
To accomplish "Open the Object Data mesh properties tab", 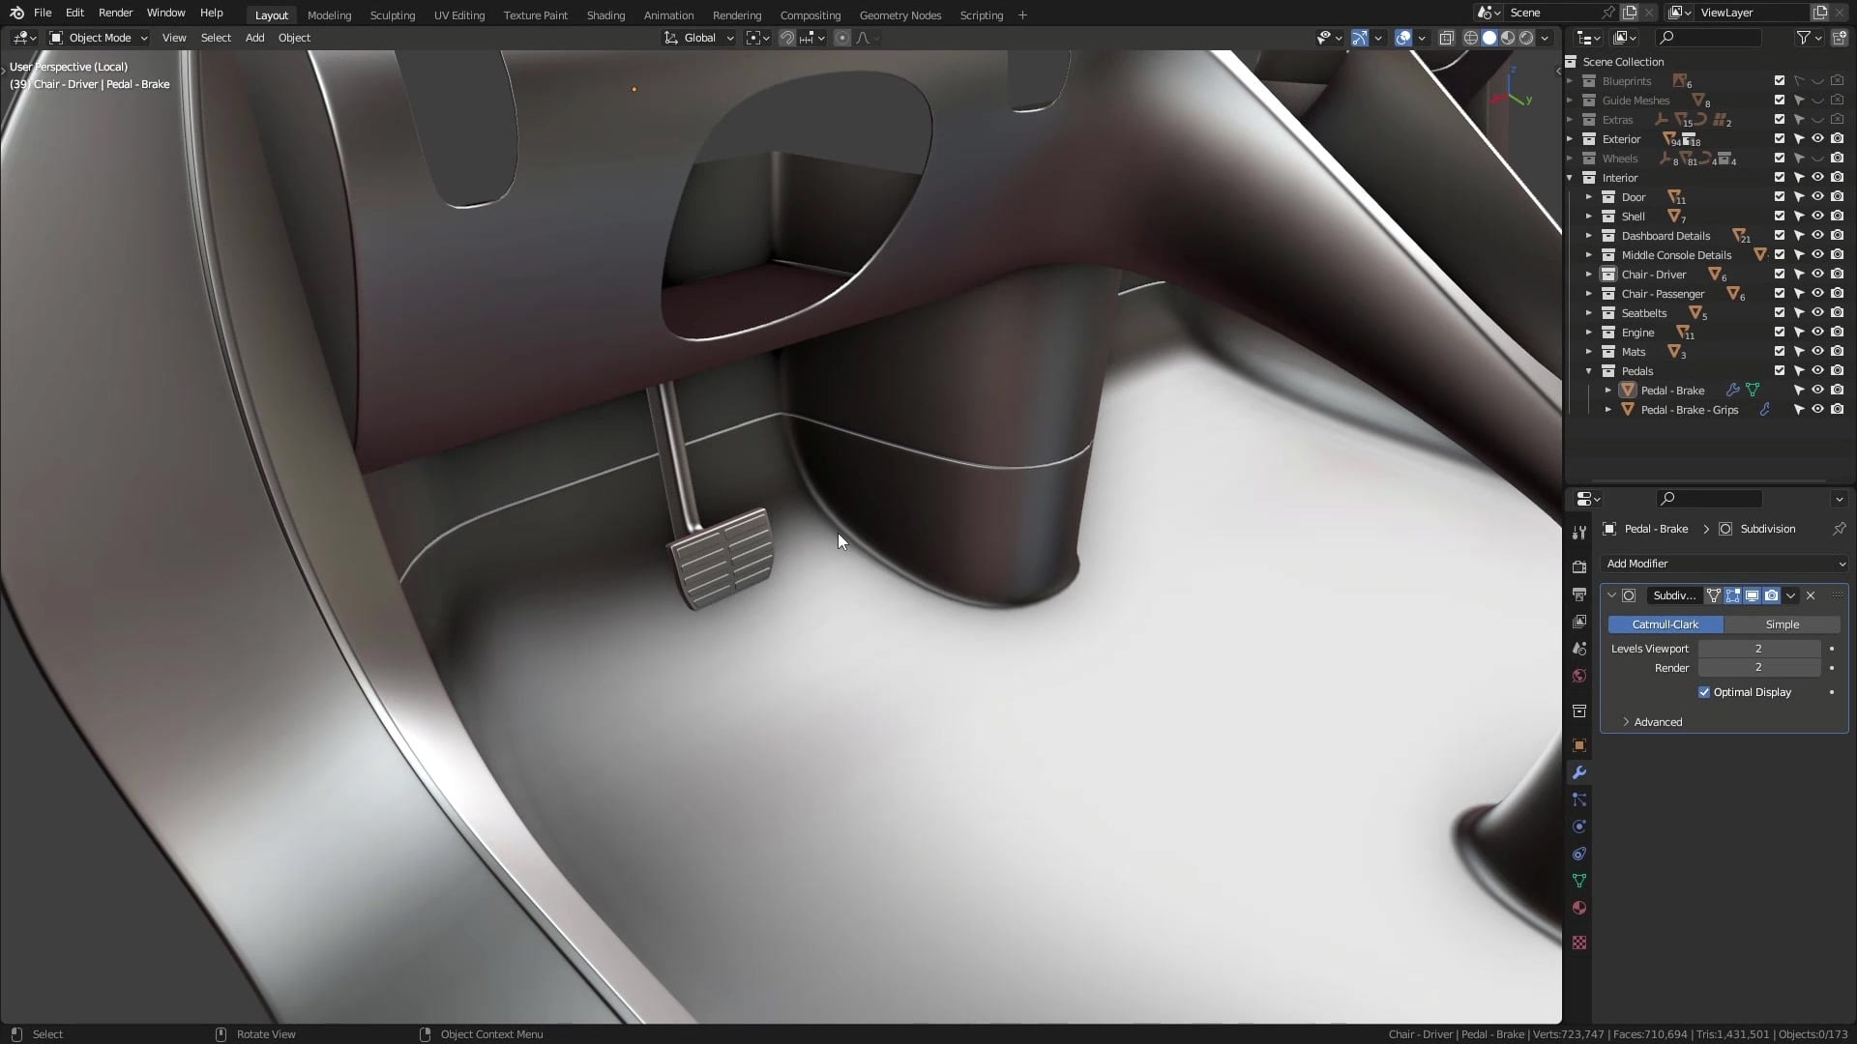I will 1579,881.
